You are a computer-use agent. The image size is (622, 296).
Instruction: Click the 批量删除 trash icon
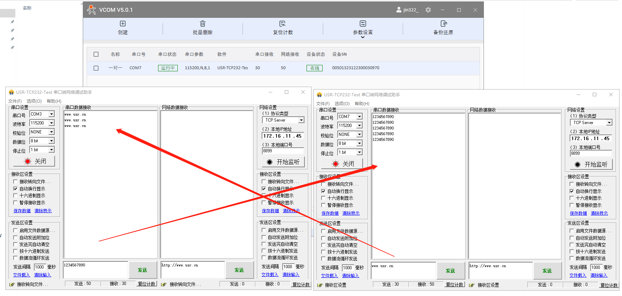click(203, 24)
